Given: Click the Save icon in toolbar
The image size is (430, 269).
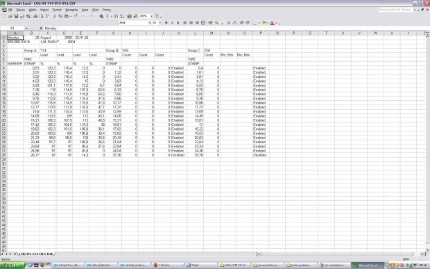Looking at the screenshot, I should (16, 16).
